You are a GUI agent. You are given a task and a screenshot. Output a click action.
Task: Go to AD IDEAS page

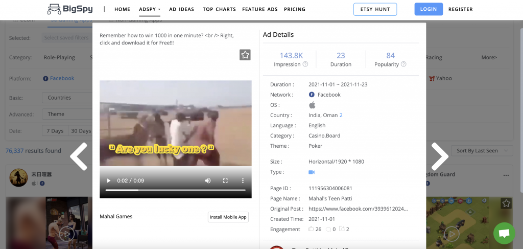pyautogui.click(x=181, y=9)
